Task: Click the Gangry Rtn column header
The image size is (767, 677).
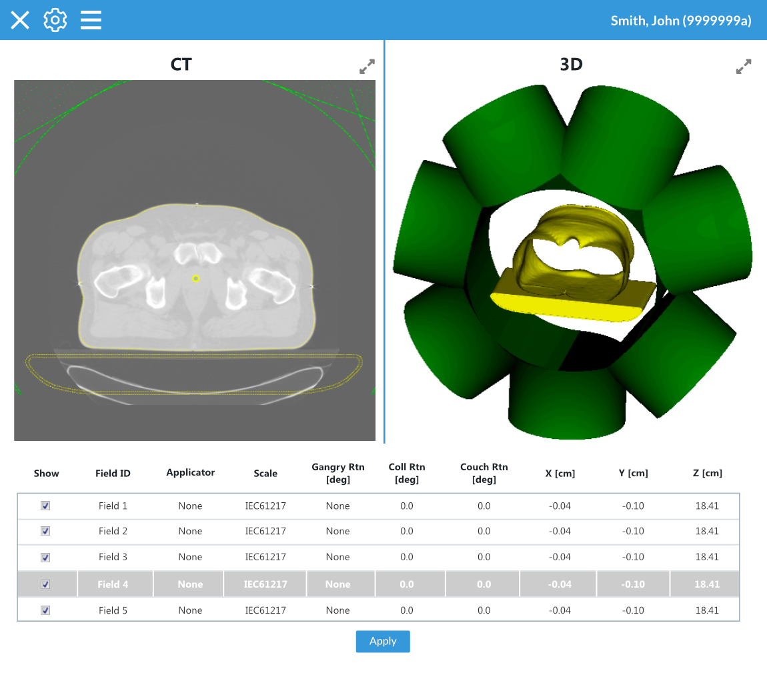Action: click(337, 473)
